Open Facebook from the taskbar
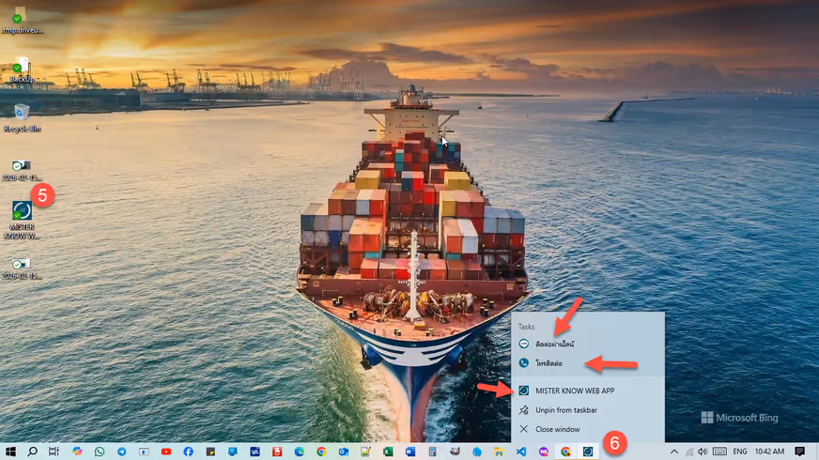 189,452
